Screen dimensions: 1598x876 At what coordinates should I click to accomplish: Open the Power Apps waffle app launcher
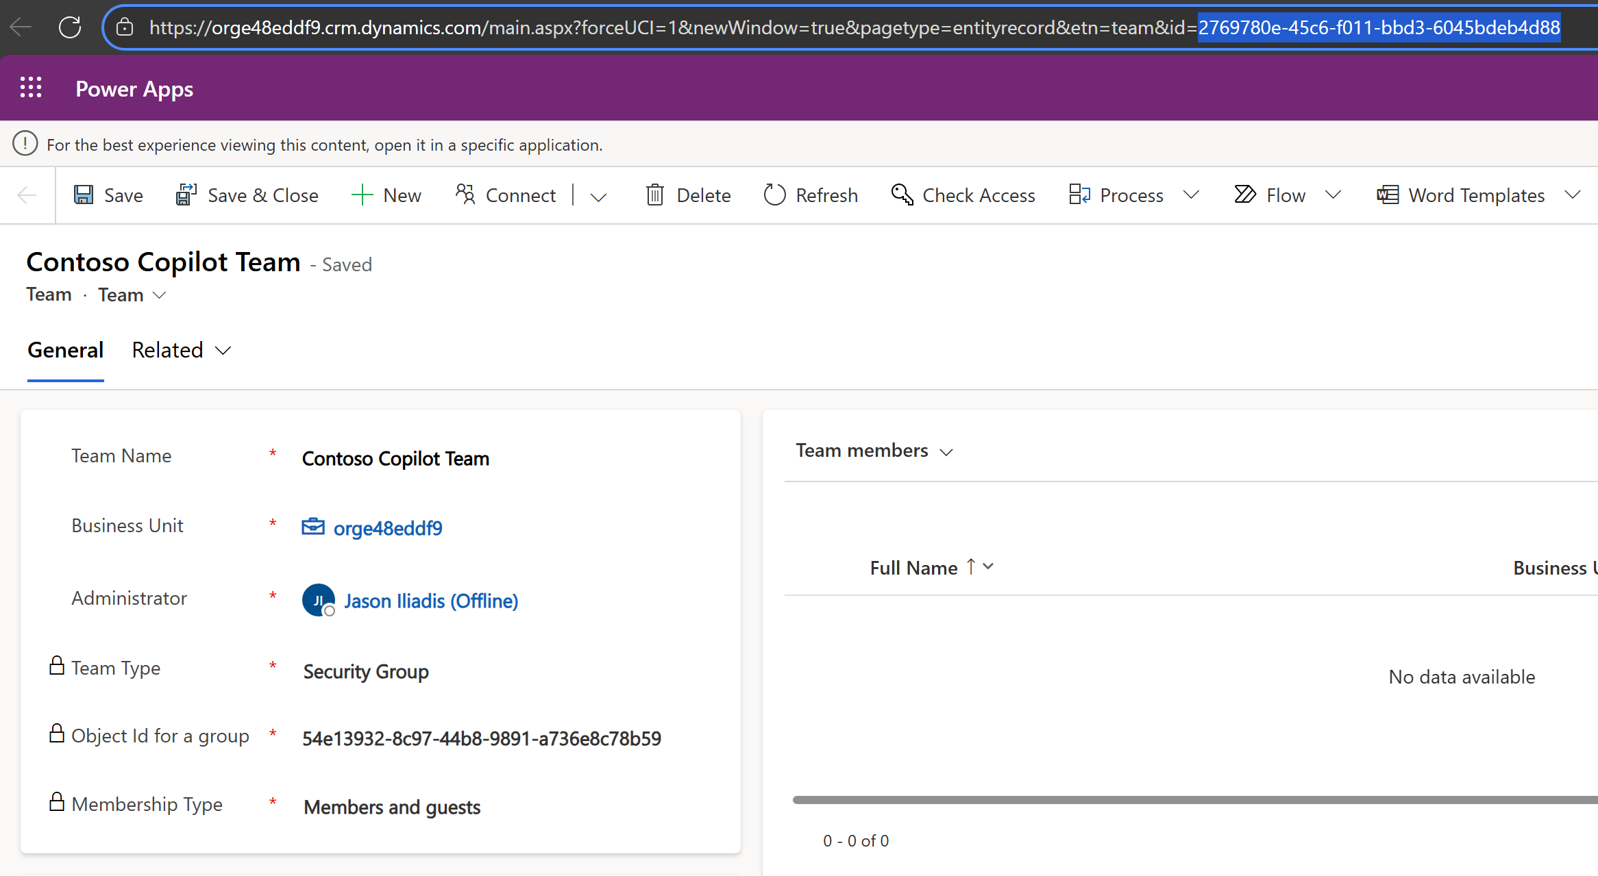point(31,88)
